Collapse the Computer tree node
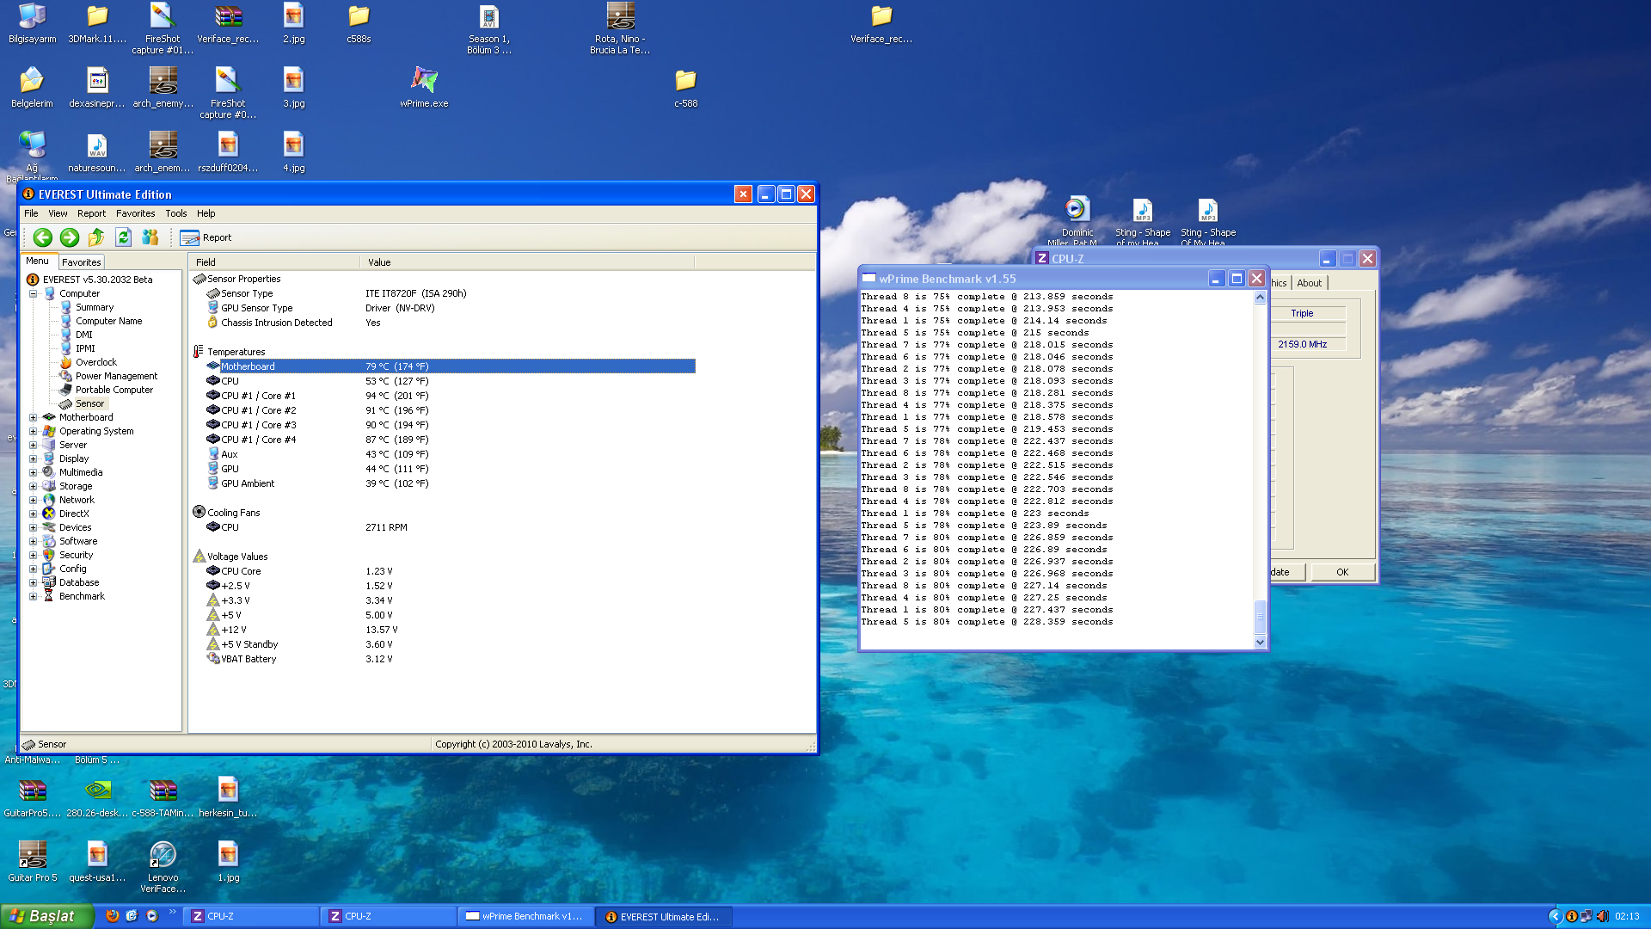Viewport: 1651px width, 929px height. [x=34, y=293]
